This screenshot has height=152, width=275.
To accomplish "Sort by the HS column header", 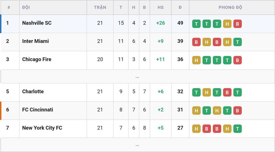I will click(x=161, y=7).
